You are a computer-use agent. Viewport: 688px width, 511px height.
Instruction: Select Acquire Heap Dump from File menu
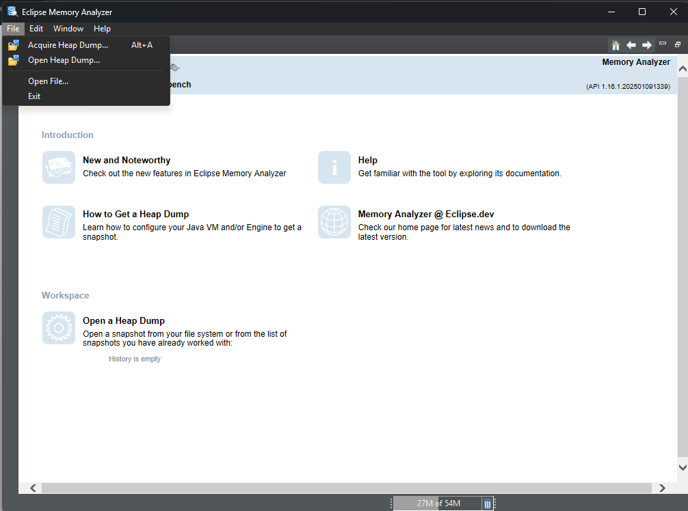(x=68, y=45)
